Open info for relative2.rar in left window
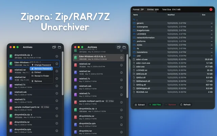Viewport: 217px width, 136px height. point(57,71)
